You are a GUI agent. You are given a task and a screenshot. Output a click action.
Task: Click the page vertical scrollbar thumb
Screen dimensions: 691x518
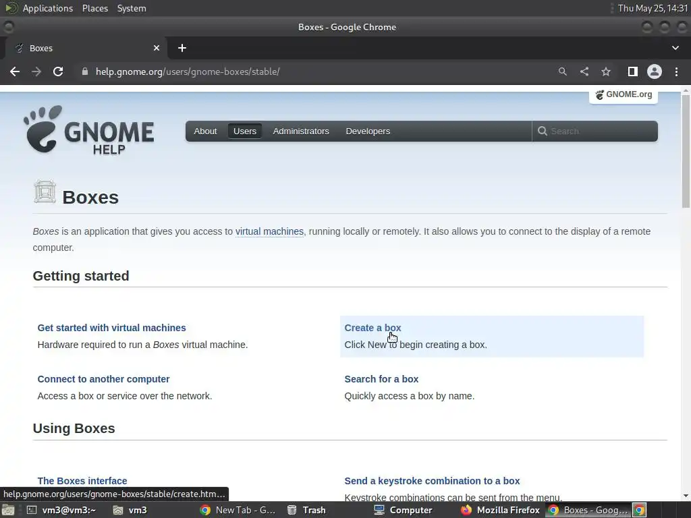tap(686, 151)
